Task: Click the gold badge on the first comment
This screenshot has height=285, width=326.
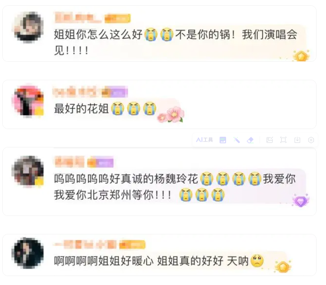Action: pos(301,56)
